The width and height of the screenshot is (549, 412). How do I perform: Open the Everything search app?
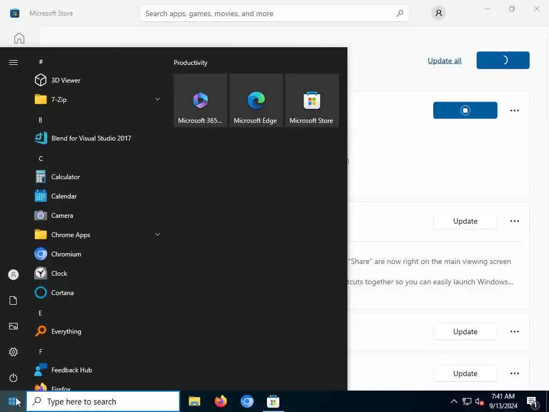tap(98, 331)
